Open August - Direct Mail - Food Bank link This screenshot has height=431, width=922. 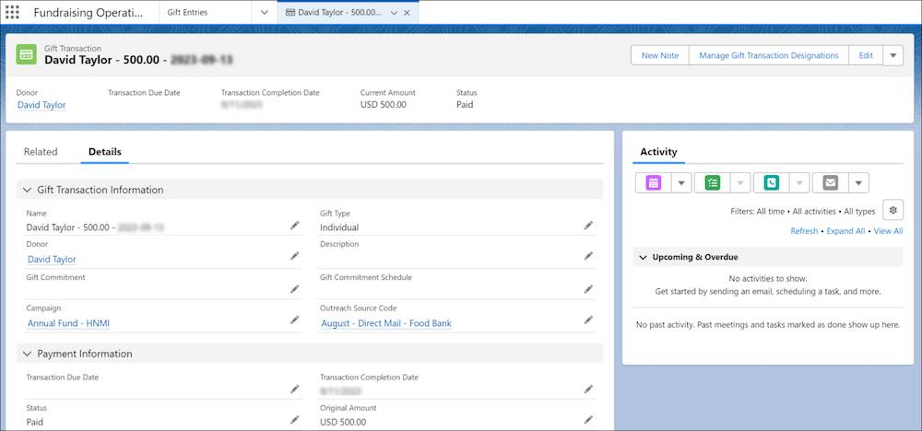coord(386,323)
